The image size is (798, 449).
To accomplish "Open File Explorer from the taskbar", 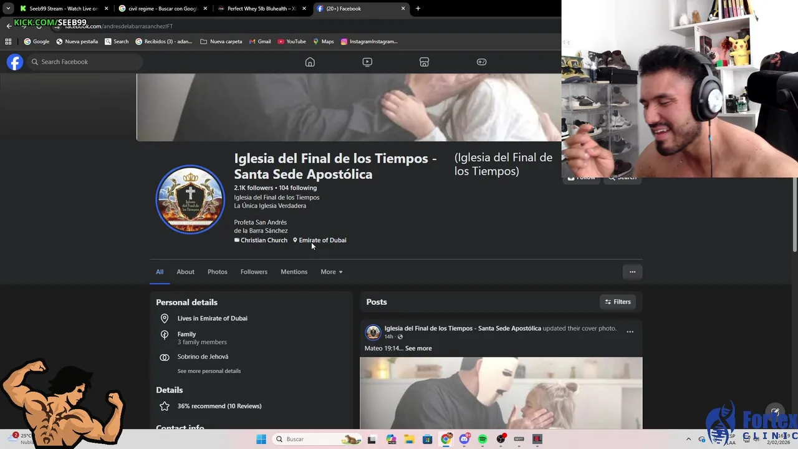I will [409, 439].
